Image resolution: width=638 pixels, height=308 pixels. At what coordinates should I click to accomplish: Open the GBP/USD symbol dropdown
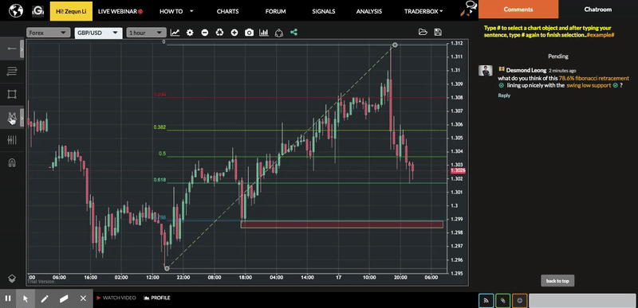[x=98, y=33]
